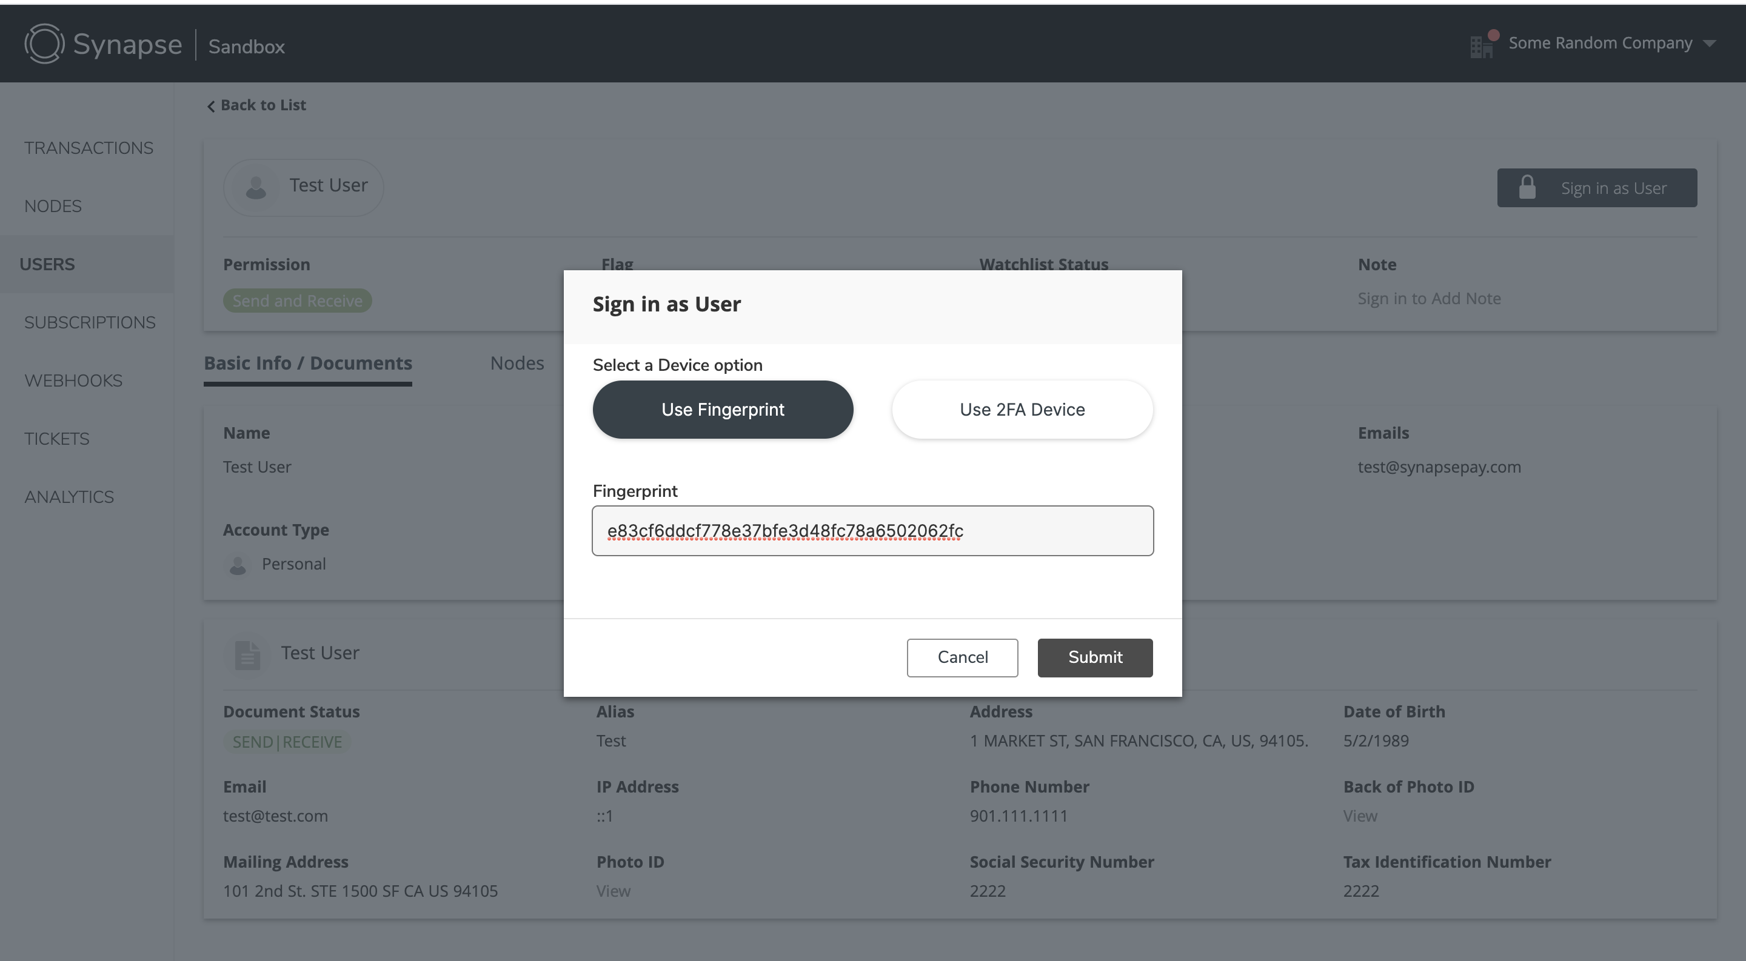Open the company building notification icon
This screenshot has height=961, width=1746.
pyautogui.click(x=1483, y=44)
